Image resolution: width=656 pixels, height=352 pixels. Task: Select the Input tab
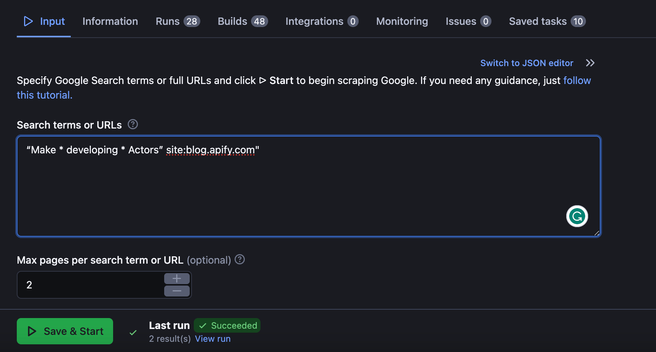point(44,21)
